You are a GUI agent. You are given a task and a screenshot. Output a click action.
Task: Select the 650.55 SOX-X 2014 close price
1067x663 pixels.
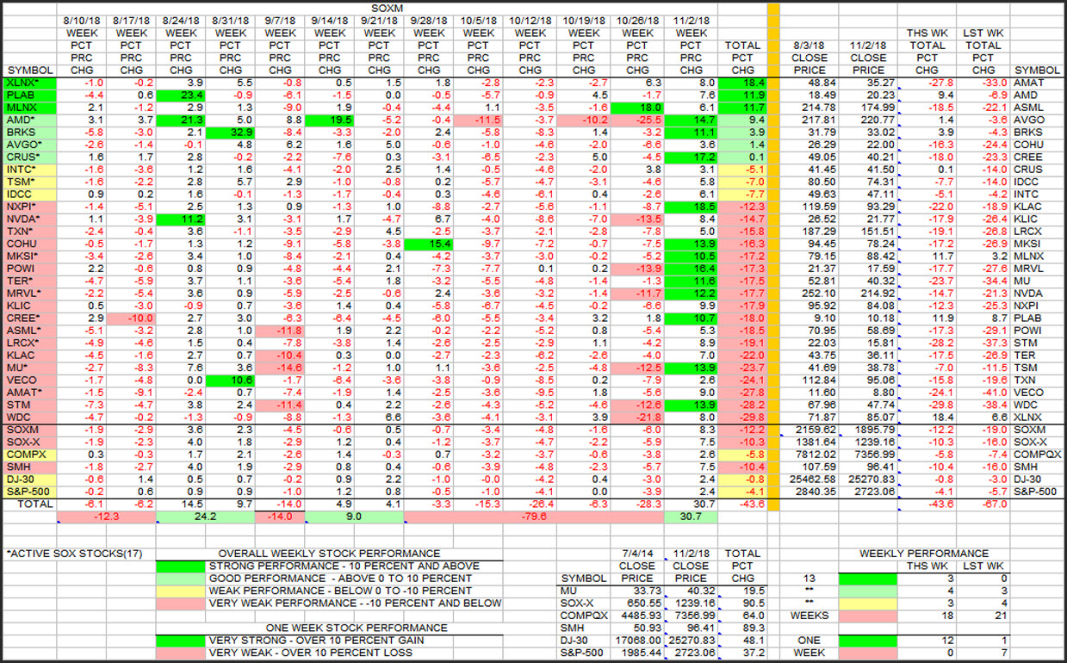click(x=638, y=604)
